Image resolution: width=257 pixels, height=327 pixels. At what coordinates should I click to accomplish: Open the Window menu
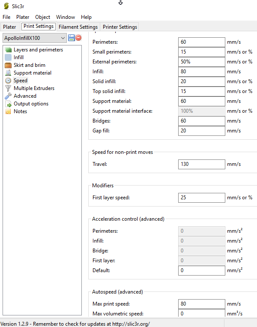click(x=65, y=17)
